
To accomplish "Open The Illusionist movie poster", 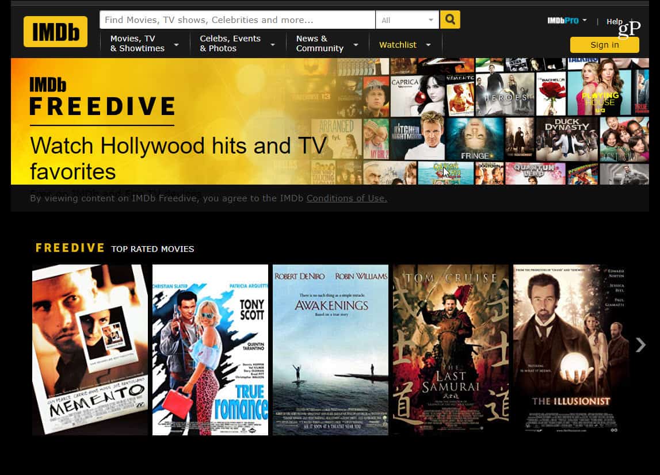I will click(570, 349).
